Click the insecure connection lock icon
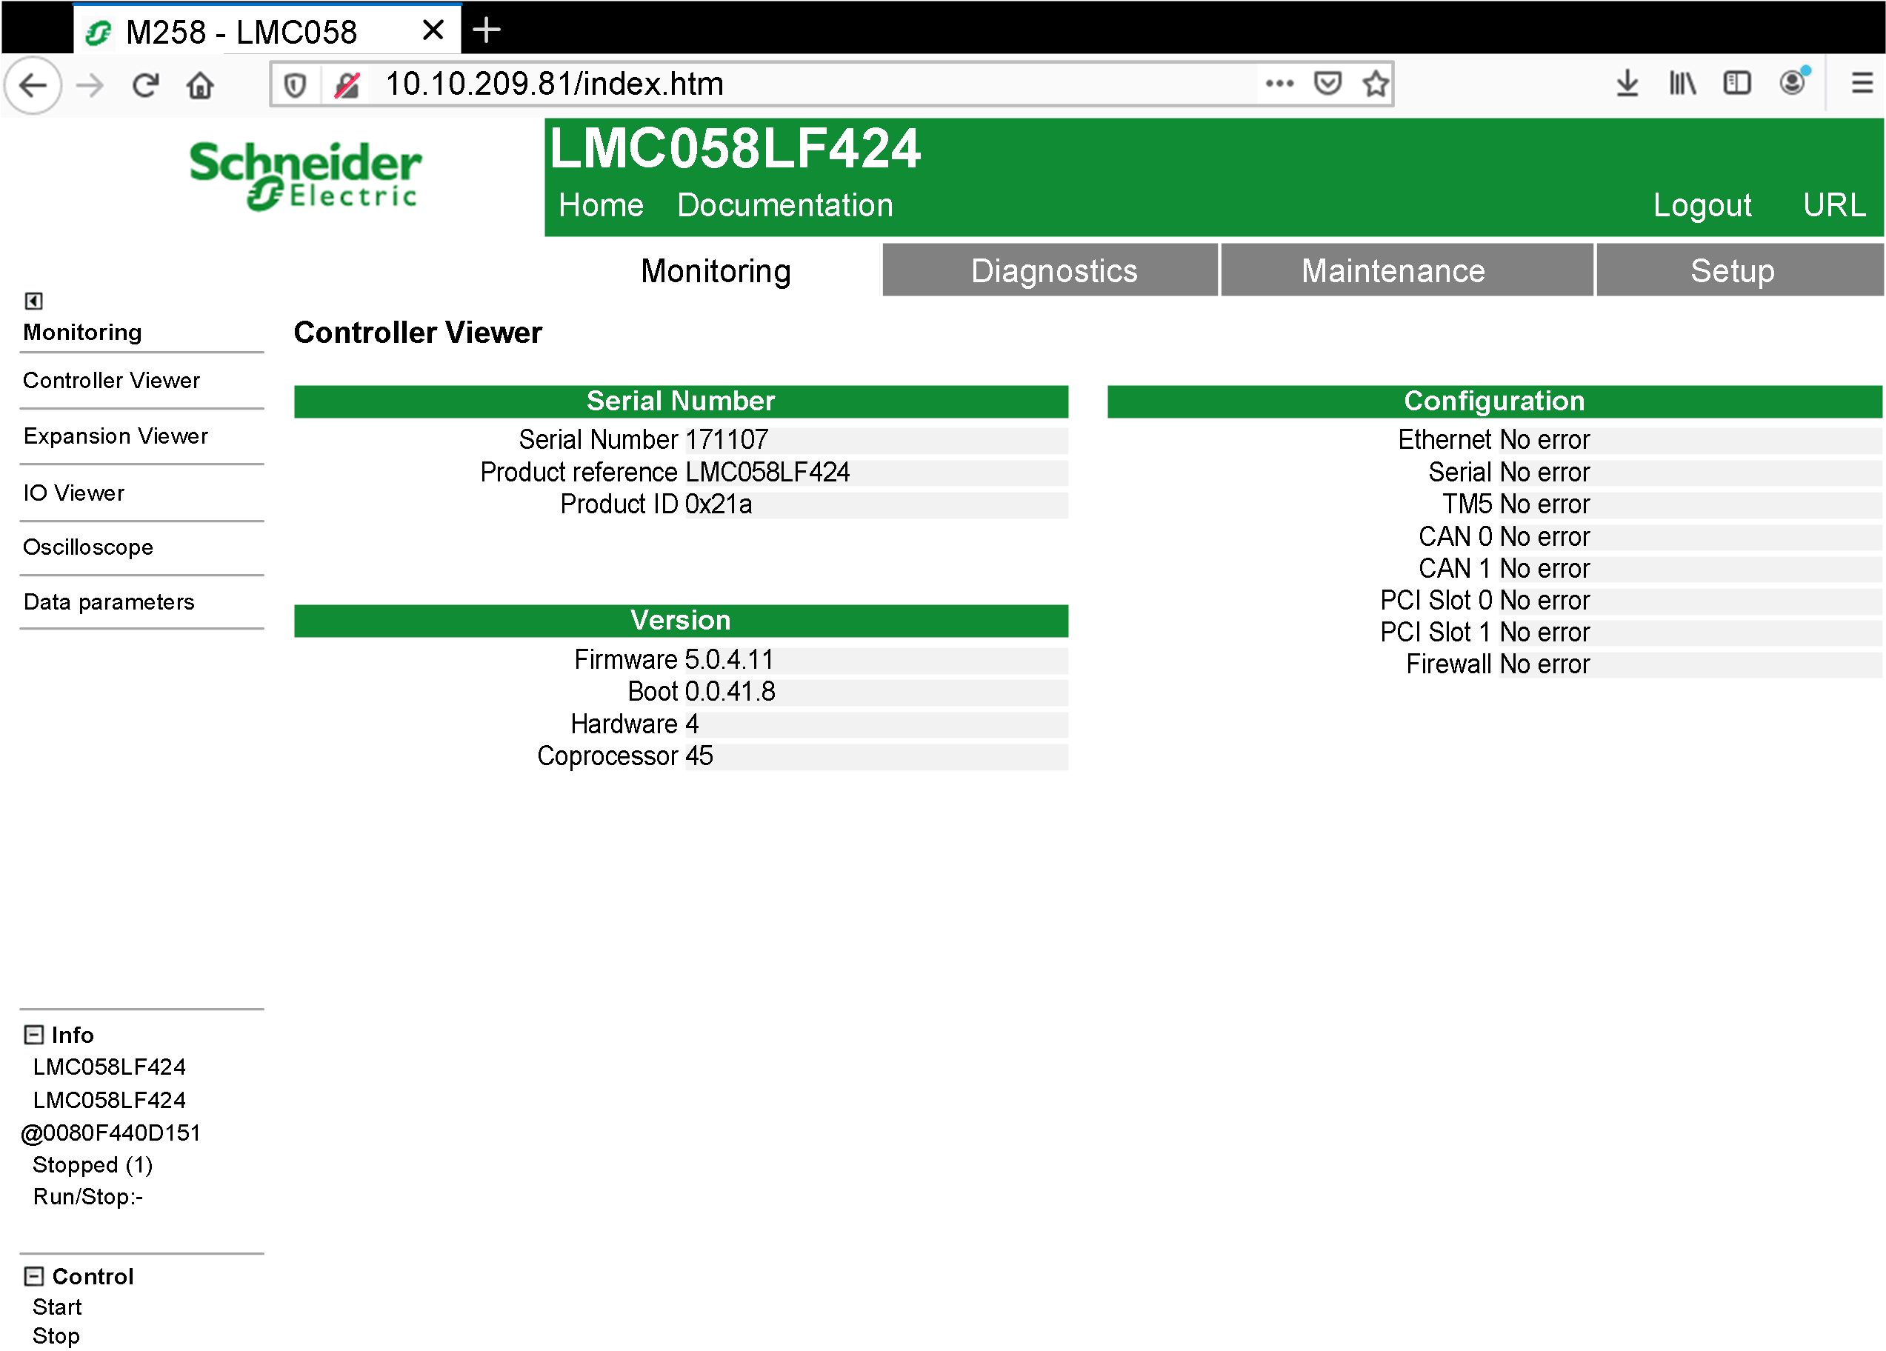Viewport: 1886px width, 1351px height. tap(347, 84)
